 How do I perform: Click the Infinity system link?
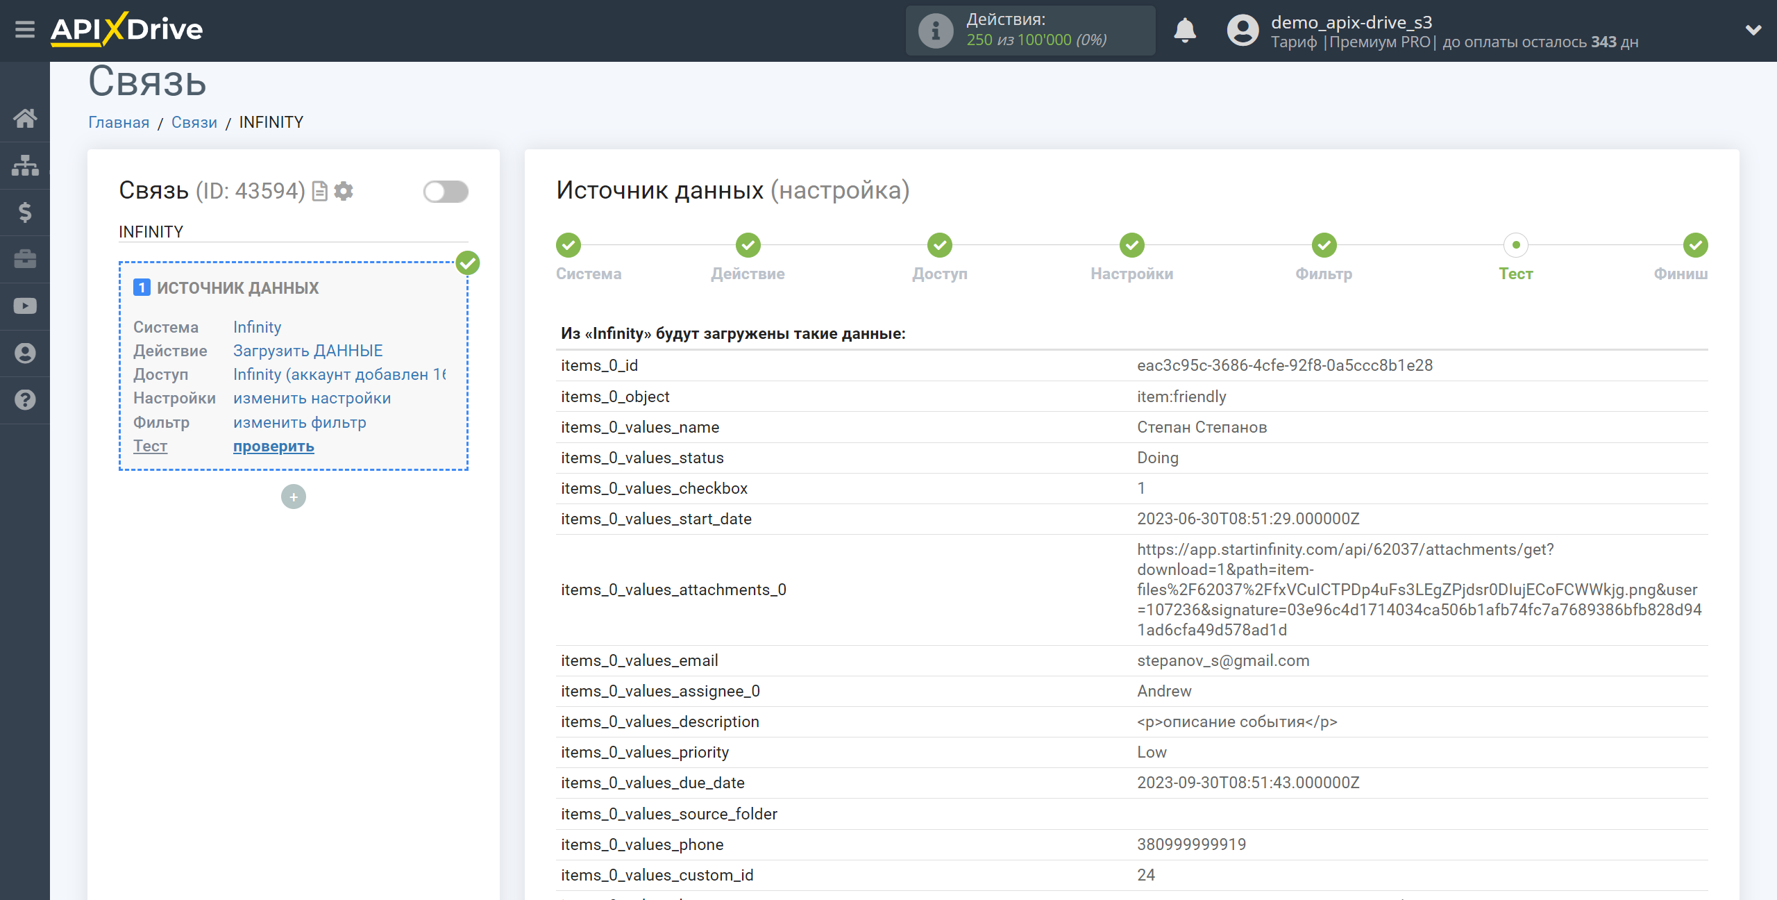click(x=257, y=327)
